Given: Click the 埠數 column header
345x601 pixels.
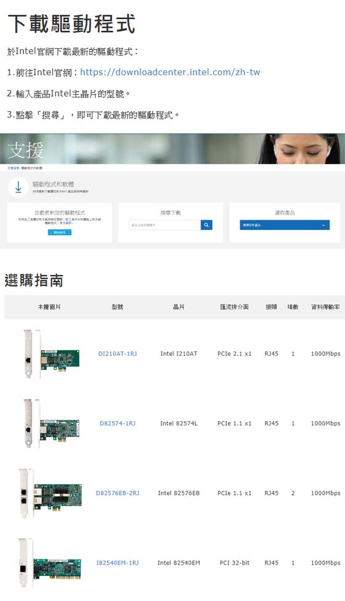Looking at the screenshot, I should (x=293, y=306).
